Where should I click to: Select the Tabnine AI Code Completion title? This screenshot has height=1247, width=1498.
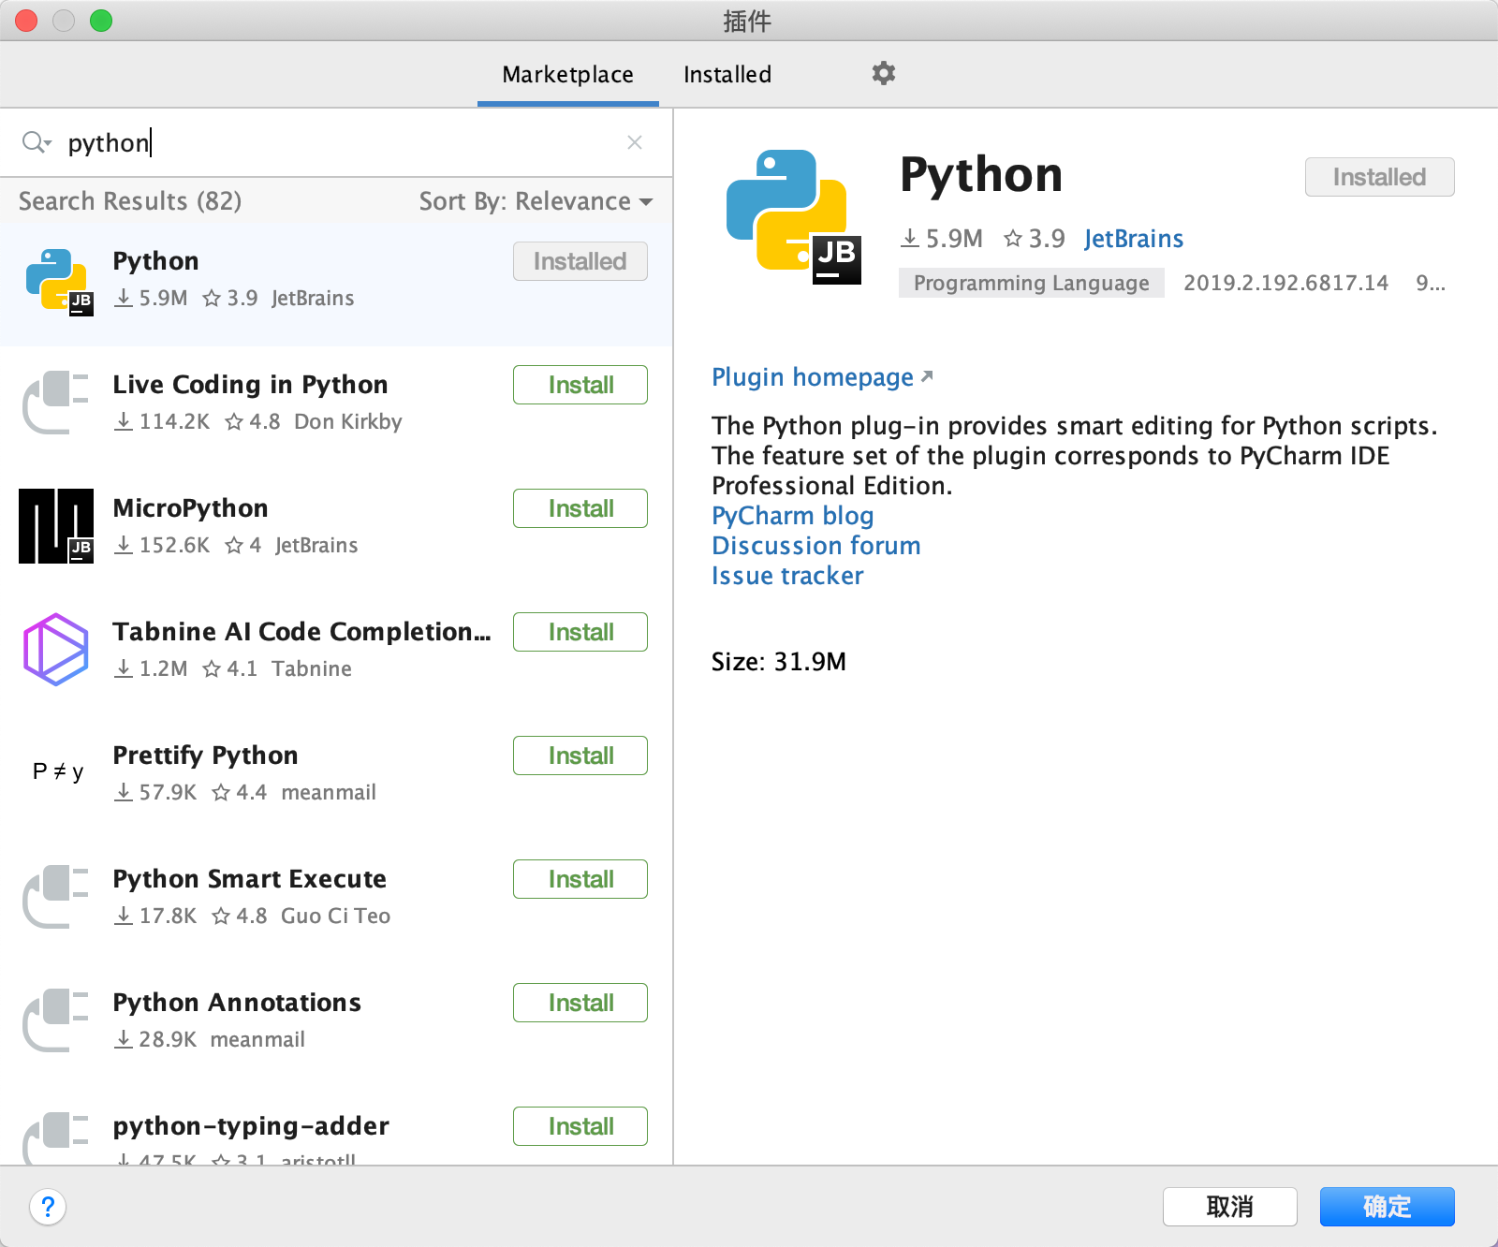(301, 632)
